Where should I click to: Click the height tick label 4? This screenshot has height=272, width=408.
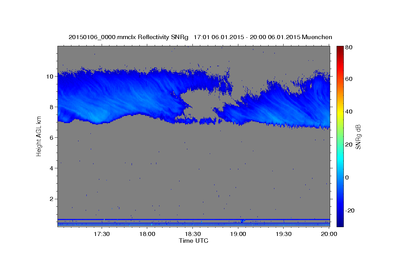coord(51,168)
